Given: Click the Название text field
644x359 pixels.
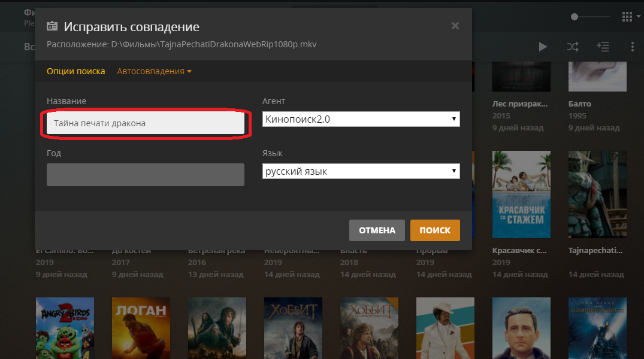Looking at the screenshot, I should coord(146,123).
